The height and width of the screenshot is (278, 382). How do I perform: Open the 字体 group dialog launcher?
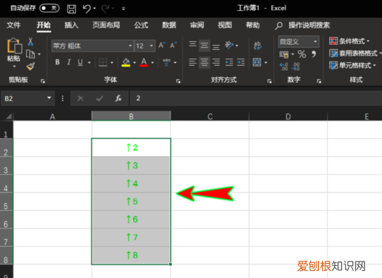point(178,81)
